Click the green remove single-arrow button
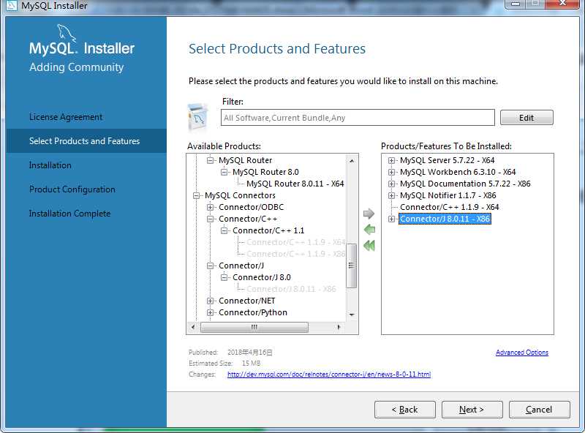 point(369,230)
